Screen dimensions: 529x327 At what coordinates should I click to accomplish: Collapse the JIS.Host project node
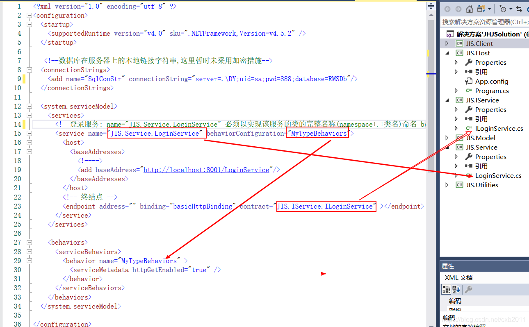[x=447, y=53]
